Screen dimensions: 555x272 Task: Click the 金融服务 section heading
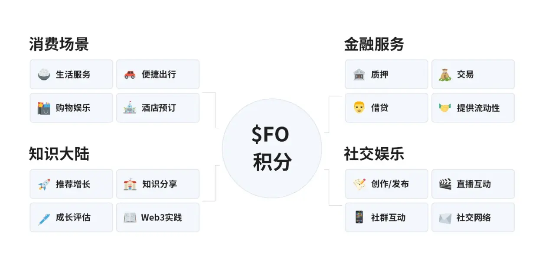click(374, 44)
